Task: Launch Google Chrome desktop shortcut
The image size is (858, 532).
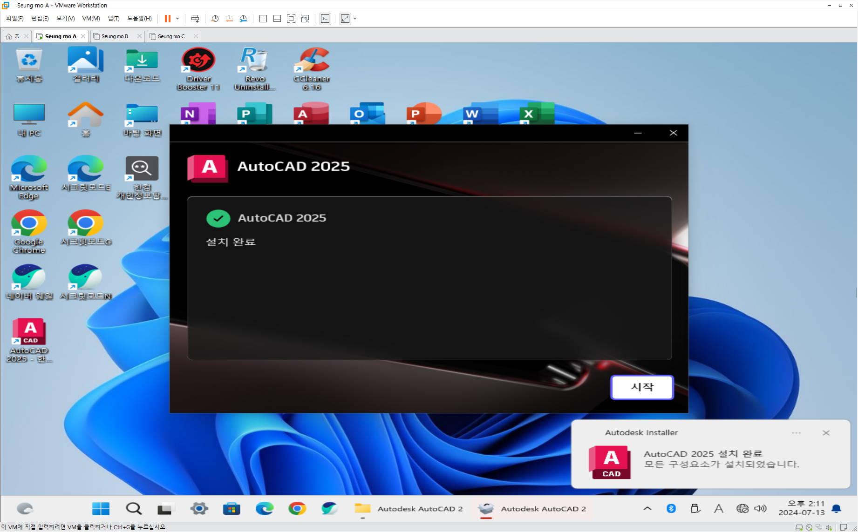Action: point(29,232)
